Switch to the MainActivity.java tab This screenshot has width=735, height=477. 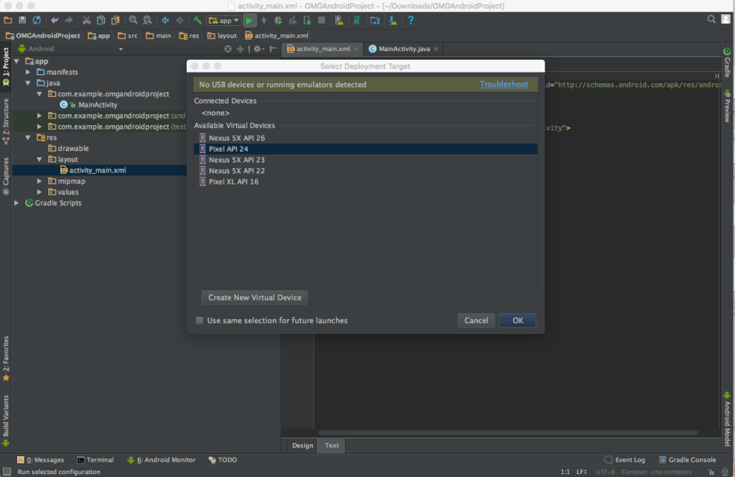(x=403, y=49)
